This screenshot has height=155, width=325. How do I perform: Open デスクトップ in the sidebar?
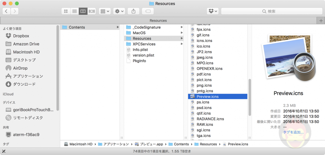(24, 60)
